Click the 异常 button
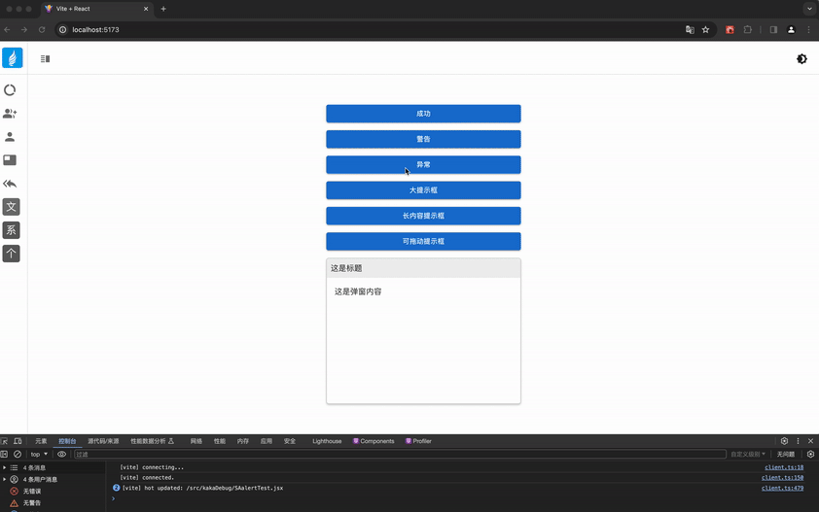 [x=423, y=165]
